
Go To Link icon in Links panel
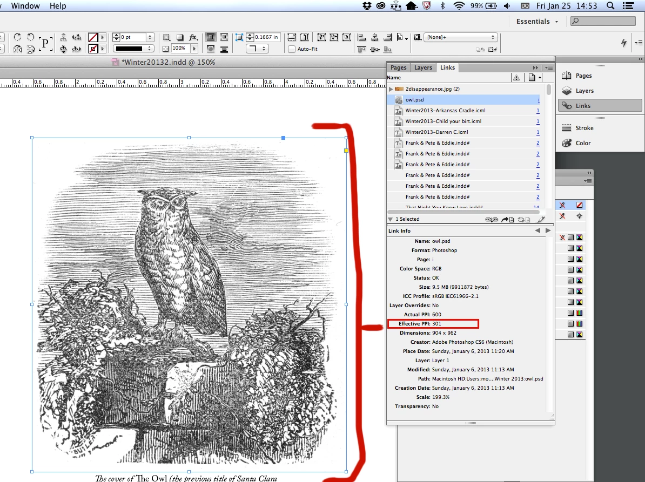pos(508,220)
